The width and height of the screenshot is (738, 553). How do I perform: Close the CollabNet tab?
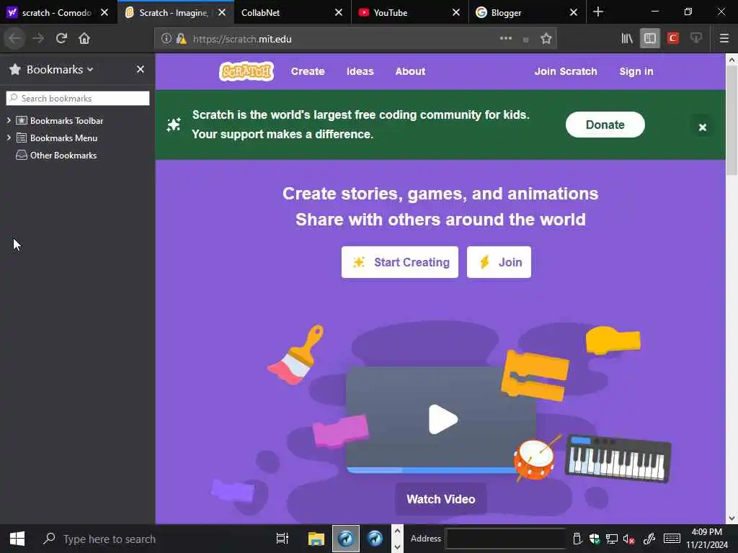(339, 13)
